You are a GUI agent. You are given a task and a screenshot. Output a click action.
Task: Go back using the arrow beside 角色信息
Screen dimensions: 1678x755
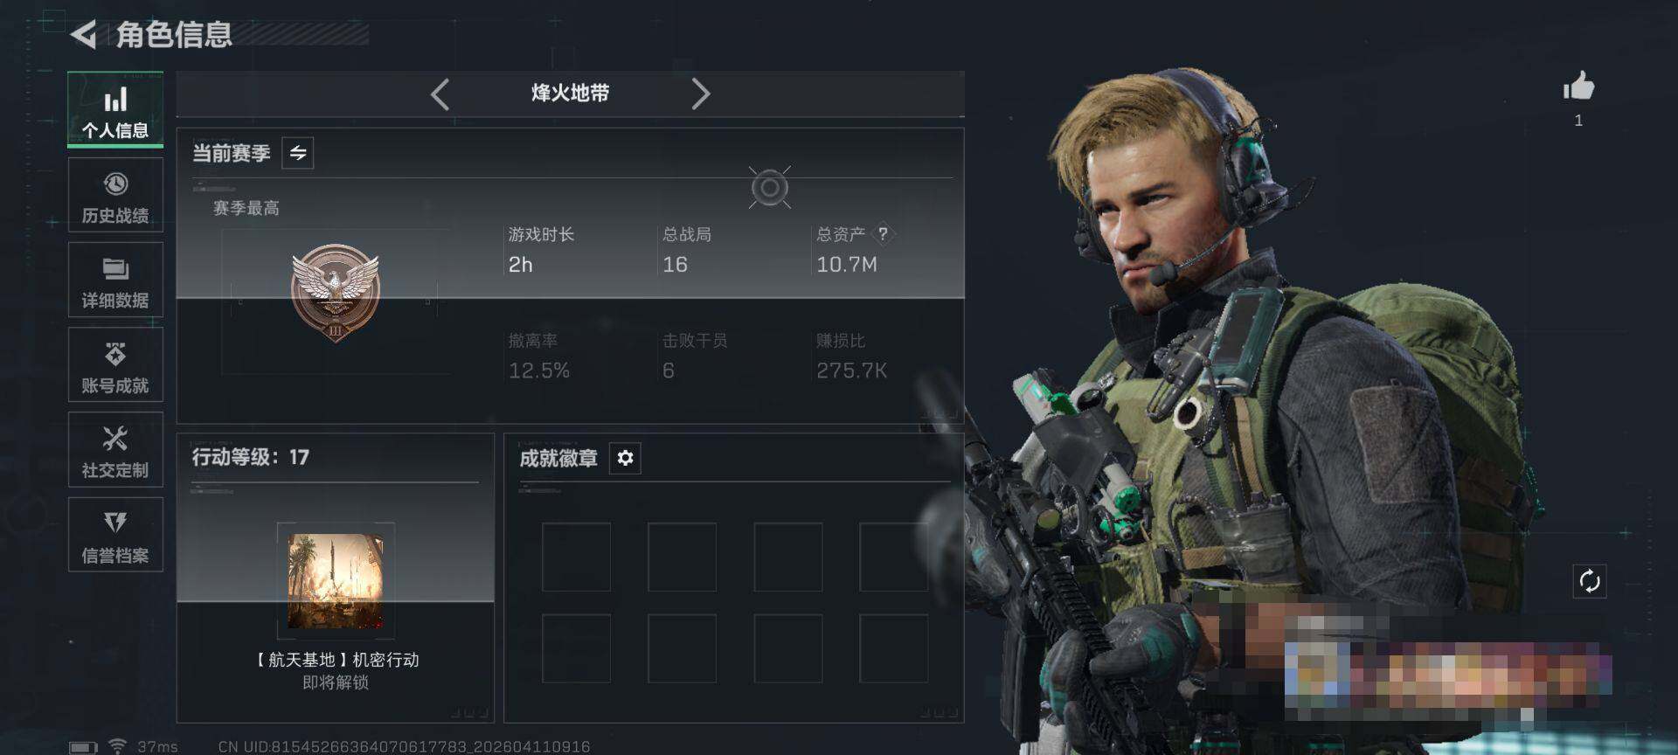point(83,35)
